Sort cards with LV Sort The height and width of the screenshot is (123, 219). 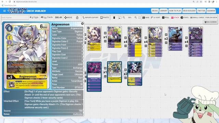coord(155,17)
